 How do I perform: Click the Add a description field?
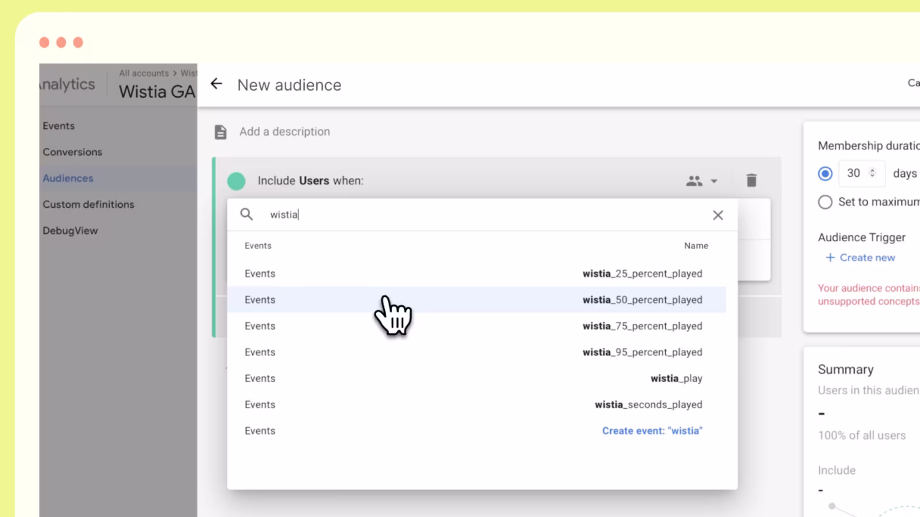(285, 132)
